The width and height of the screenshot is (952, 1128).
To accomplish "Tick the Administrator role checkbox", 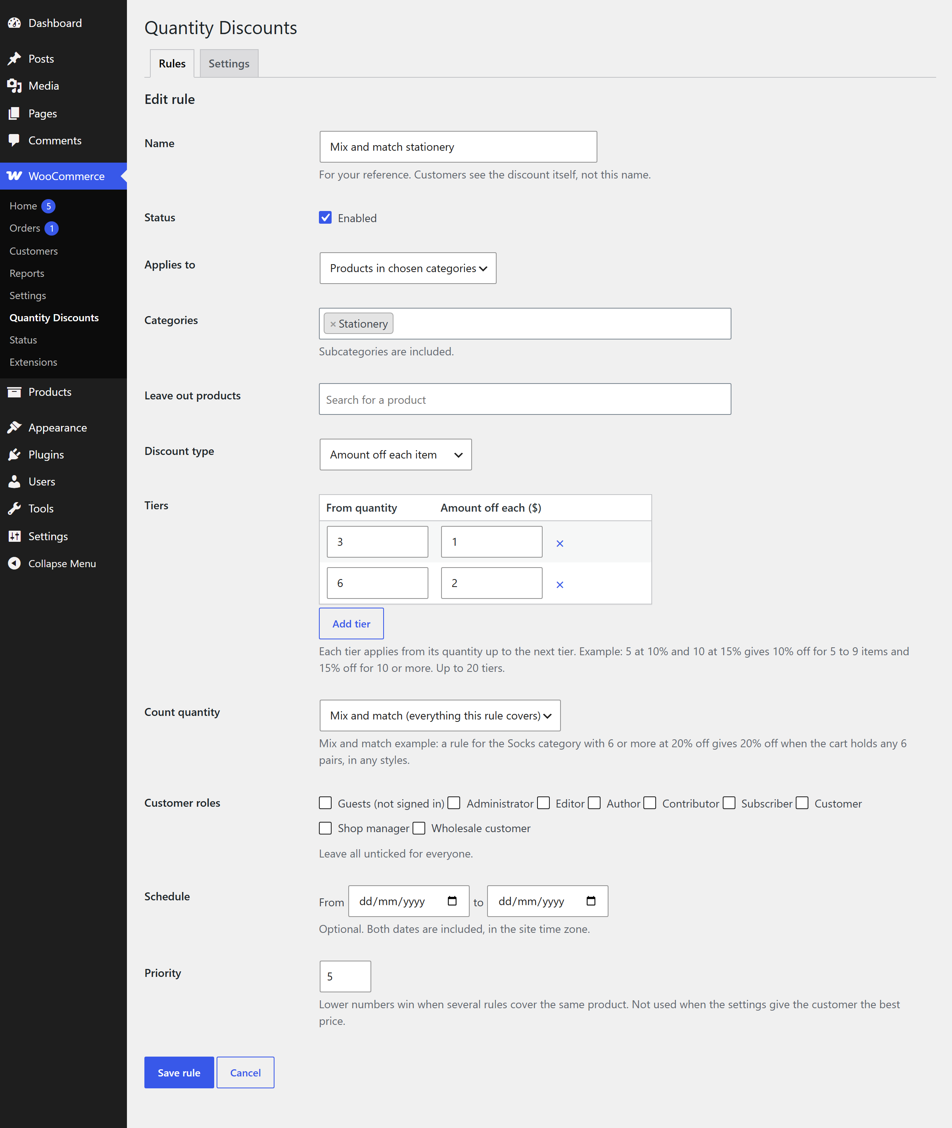I will (x=454, y=803).
